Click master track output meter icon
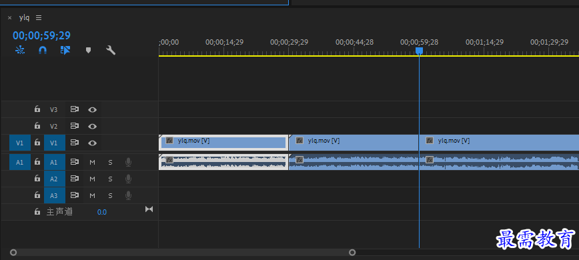 point(149,209)
